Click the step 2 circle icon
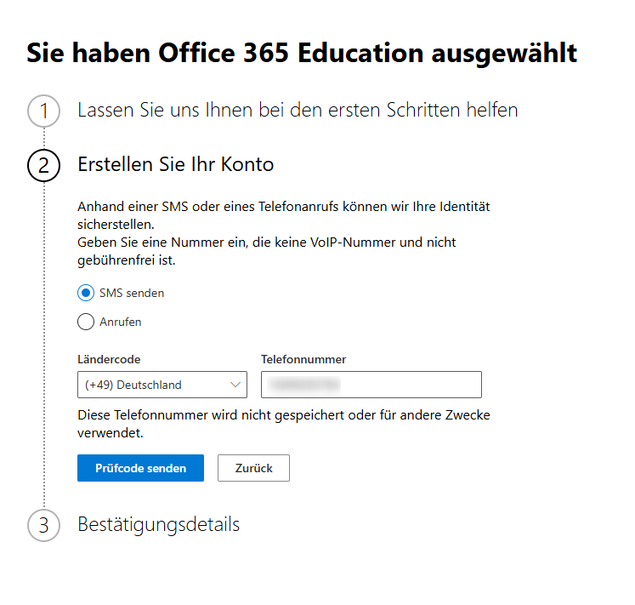 (43, 165)
